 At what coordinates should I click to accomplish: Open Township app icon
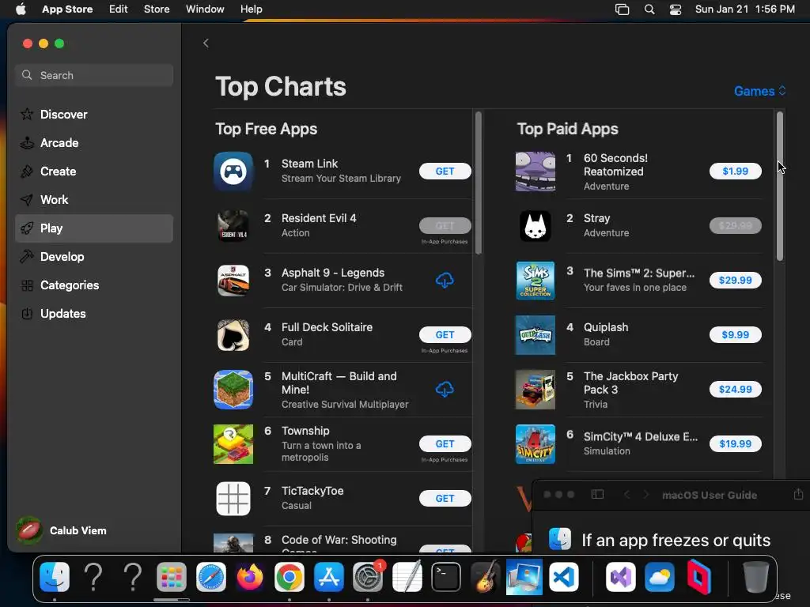tap(233, 444)
